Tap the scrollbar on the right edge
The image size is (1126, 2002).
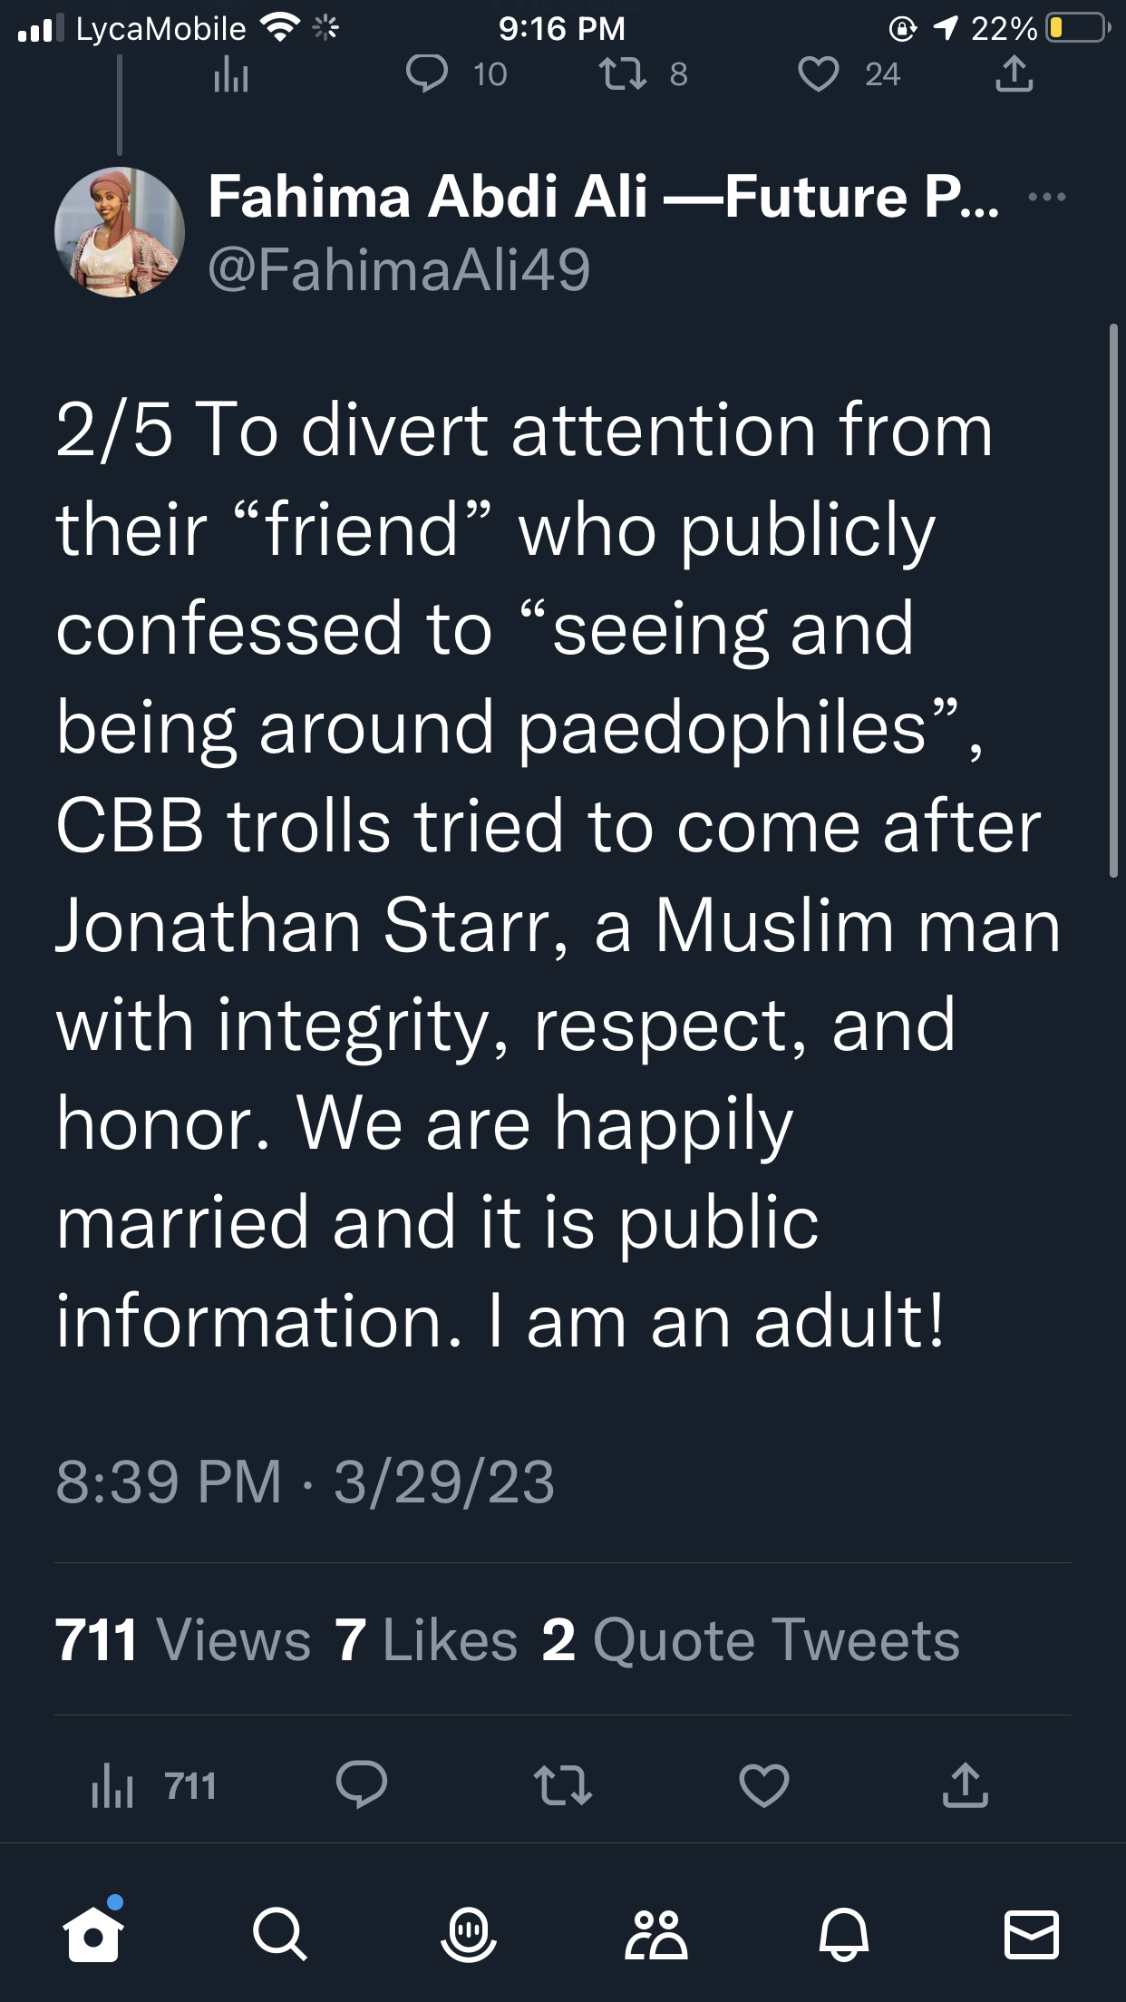[1113, 600]
